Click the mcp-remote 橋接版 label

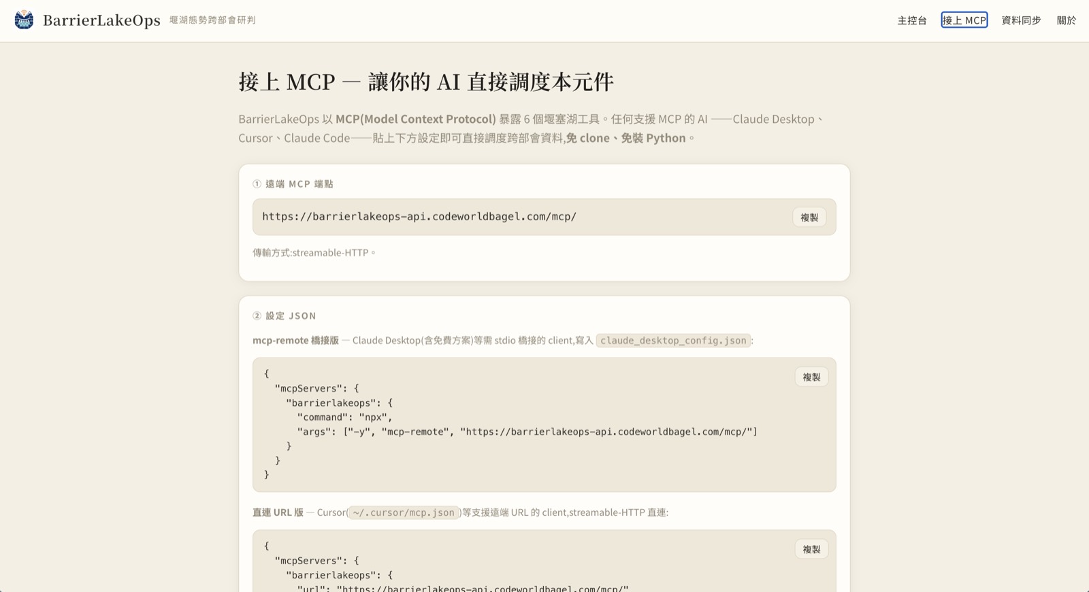coord(295,341)
